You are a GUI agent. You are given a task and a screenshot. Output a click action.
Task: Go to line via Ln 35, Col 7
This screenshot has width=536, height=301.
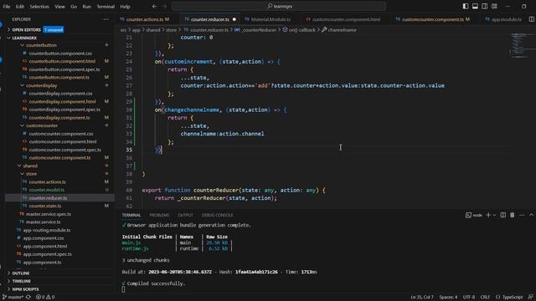click(422, 298)
